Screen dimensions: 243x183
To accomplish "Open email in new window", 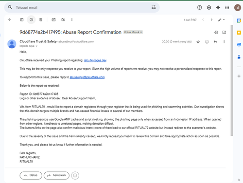I will (x=224, y=32).
